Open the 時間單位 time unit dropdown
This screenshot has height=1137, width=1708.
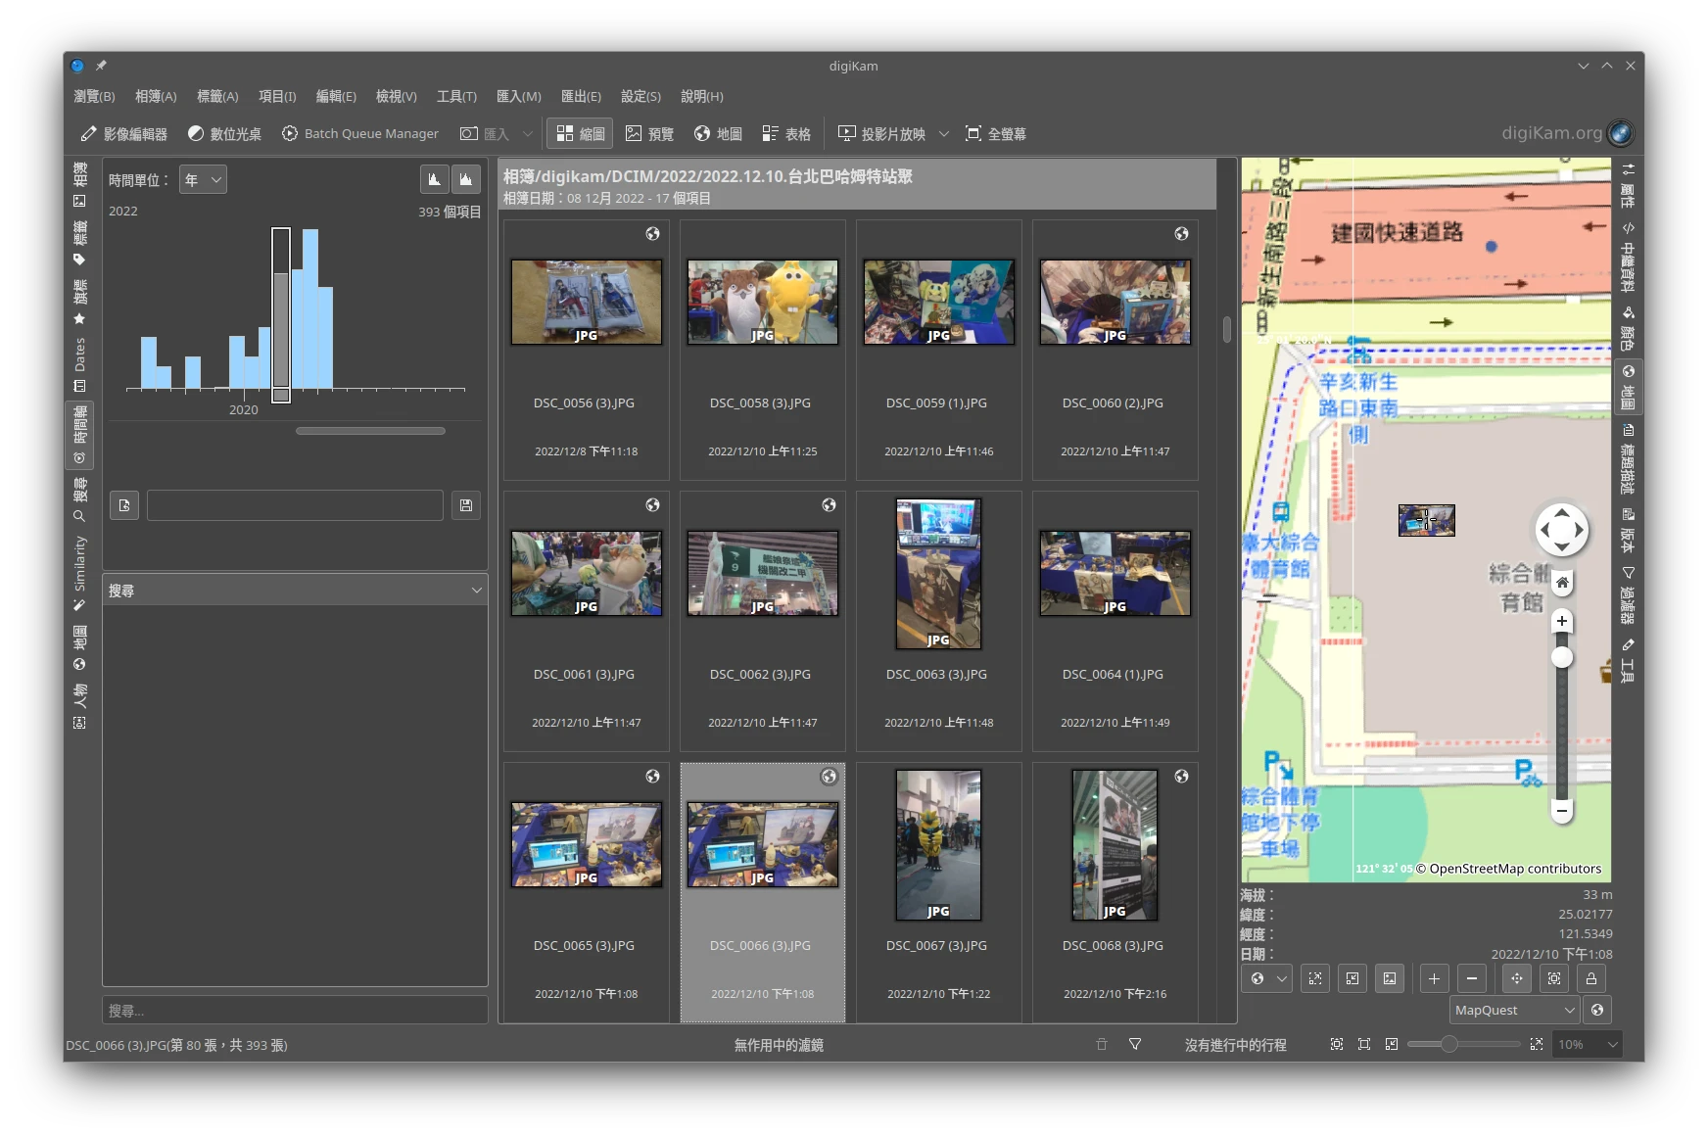[203, 180]
